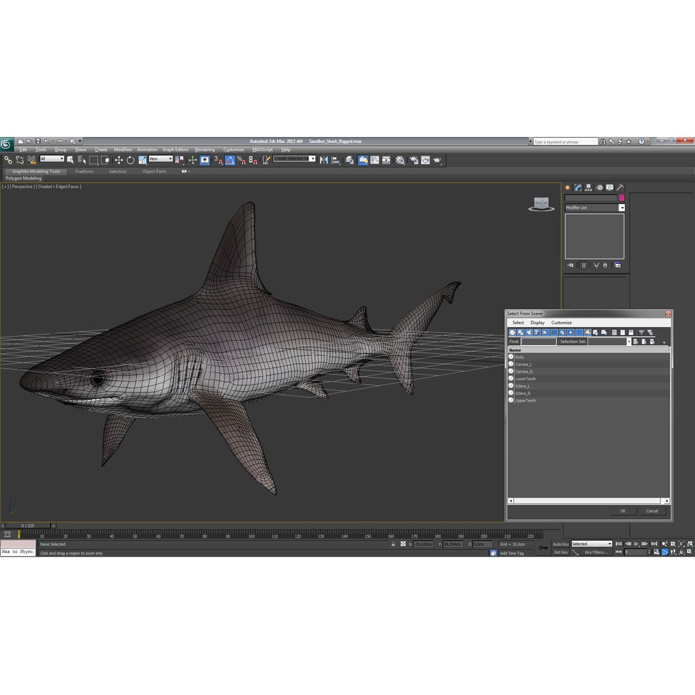This screenshot has width=695, height=695.
Task: Click the 3ds Max application logo button
Action: click(x=6, y=144)
